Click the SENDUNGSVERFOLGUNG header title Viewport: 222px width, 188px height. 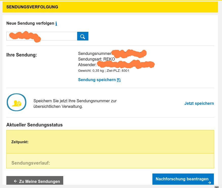[32, 7]
